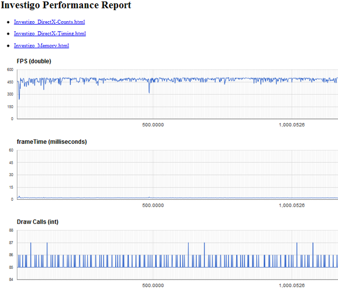Click the '150' y-axis label on the FPS chart
This screenshot has height=289, width=338.
click(x=10, y=107)
